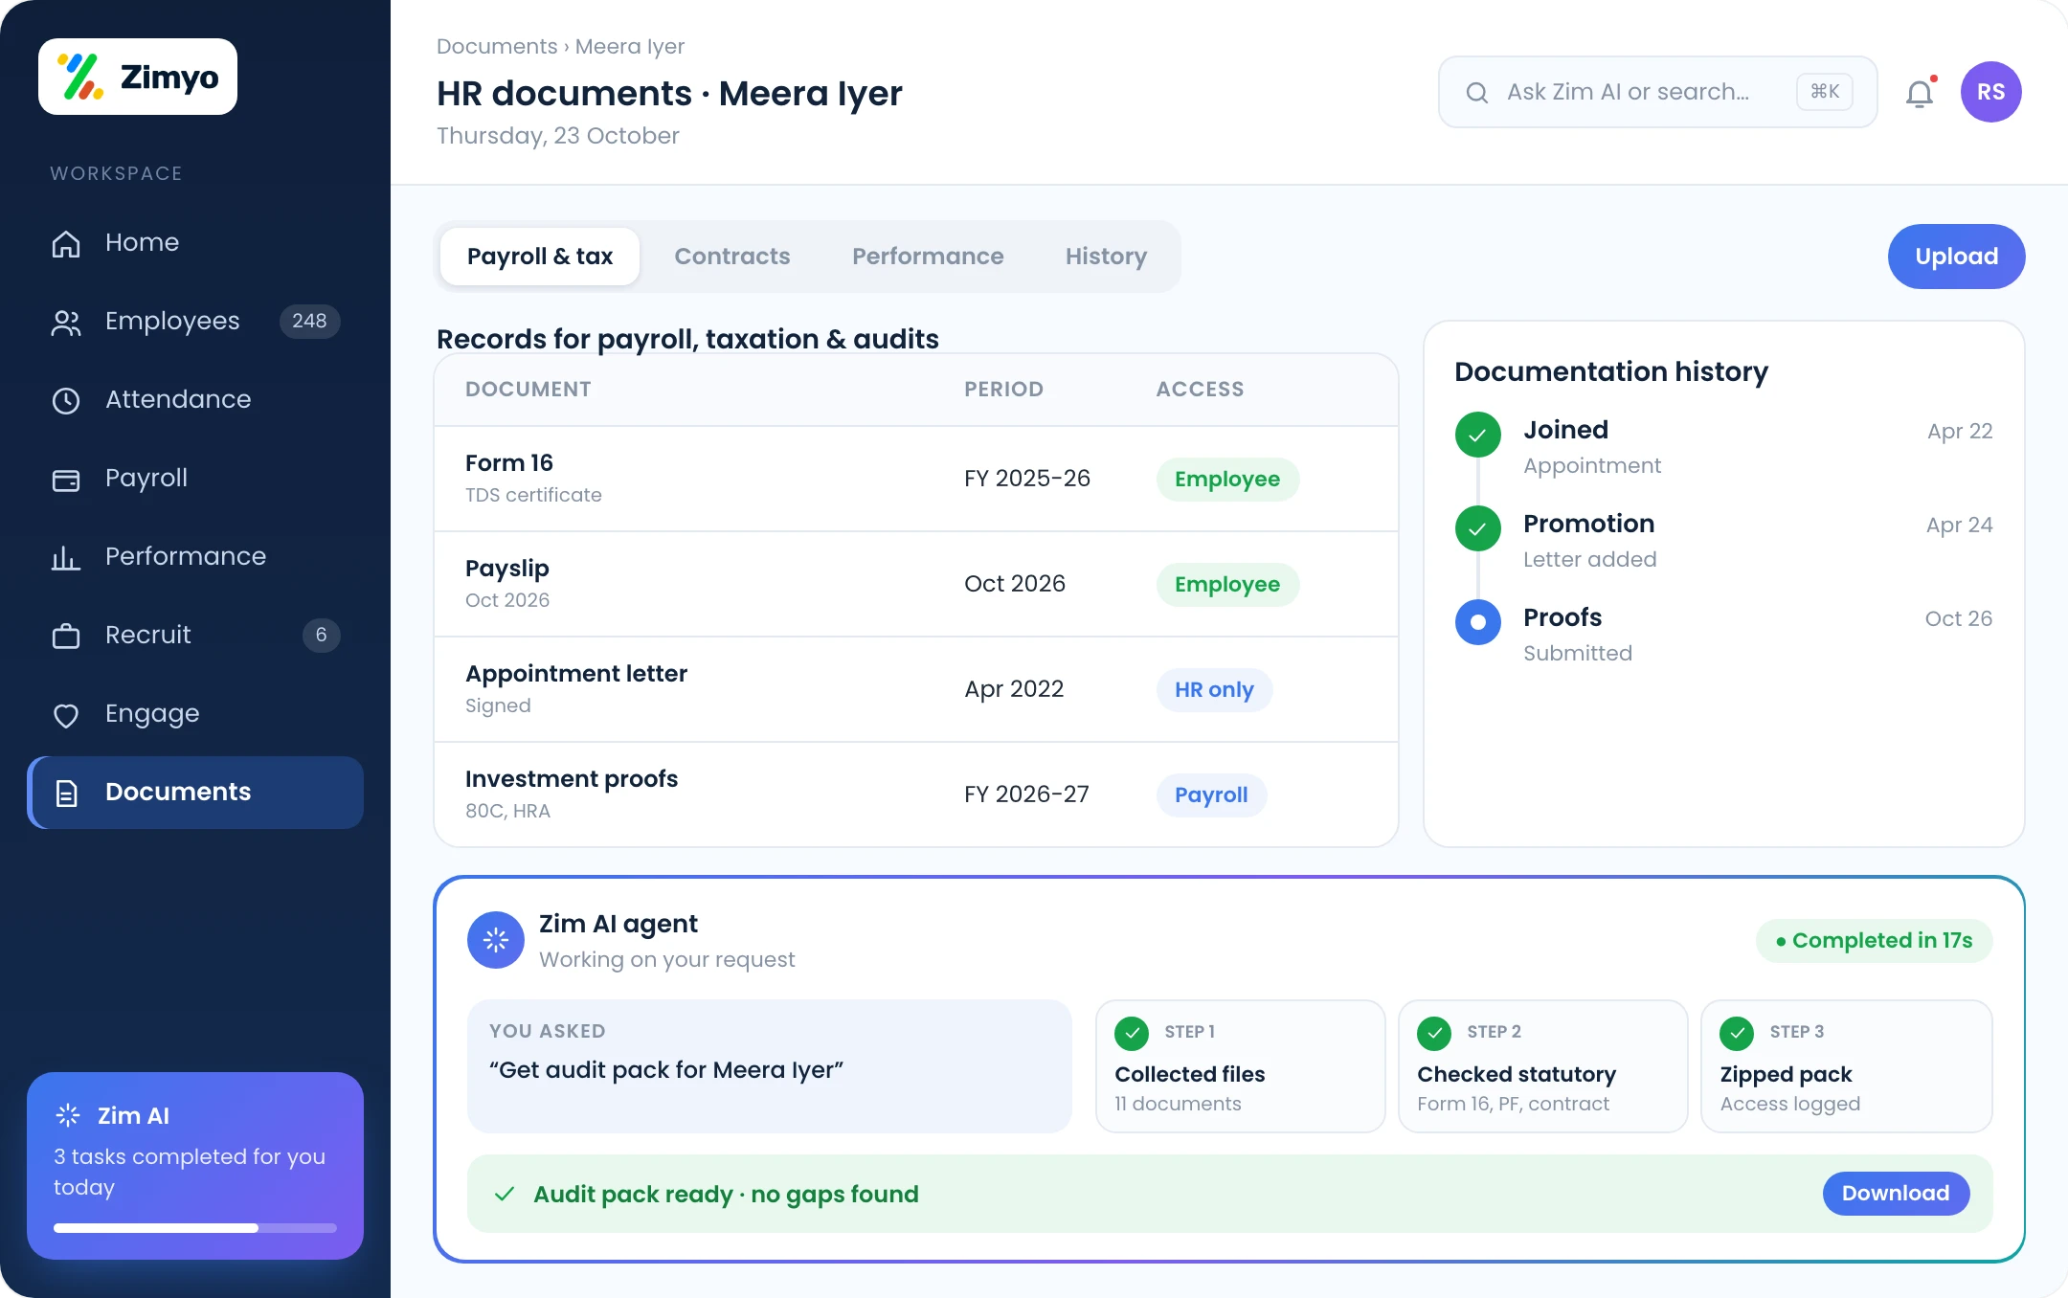This screenshot has width=2068, height=1298.
Task: Click the Employees people icon
Action: [66, 322]
